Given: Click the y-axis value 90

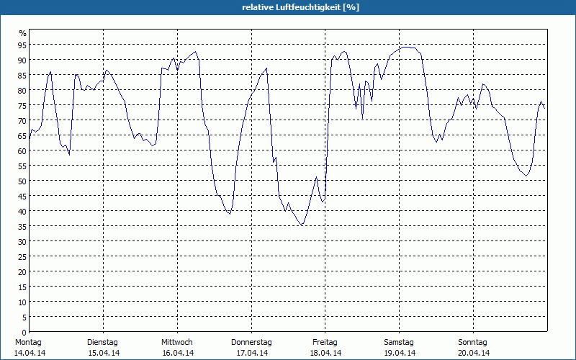Looking at the screenshot, I should pos(22,60).
